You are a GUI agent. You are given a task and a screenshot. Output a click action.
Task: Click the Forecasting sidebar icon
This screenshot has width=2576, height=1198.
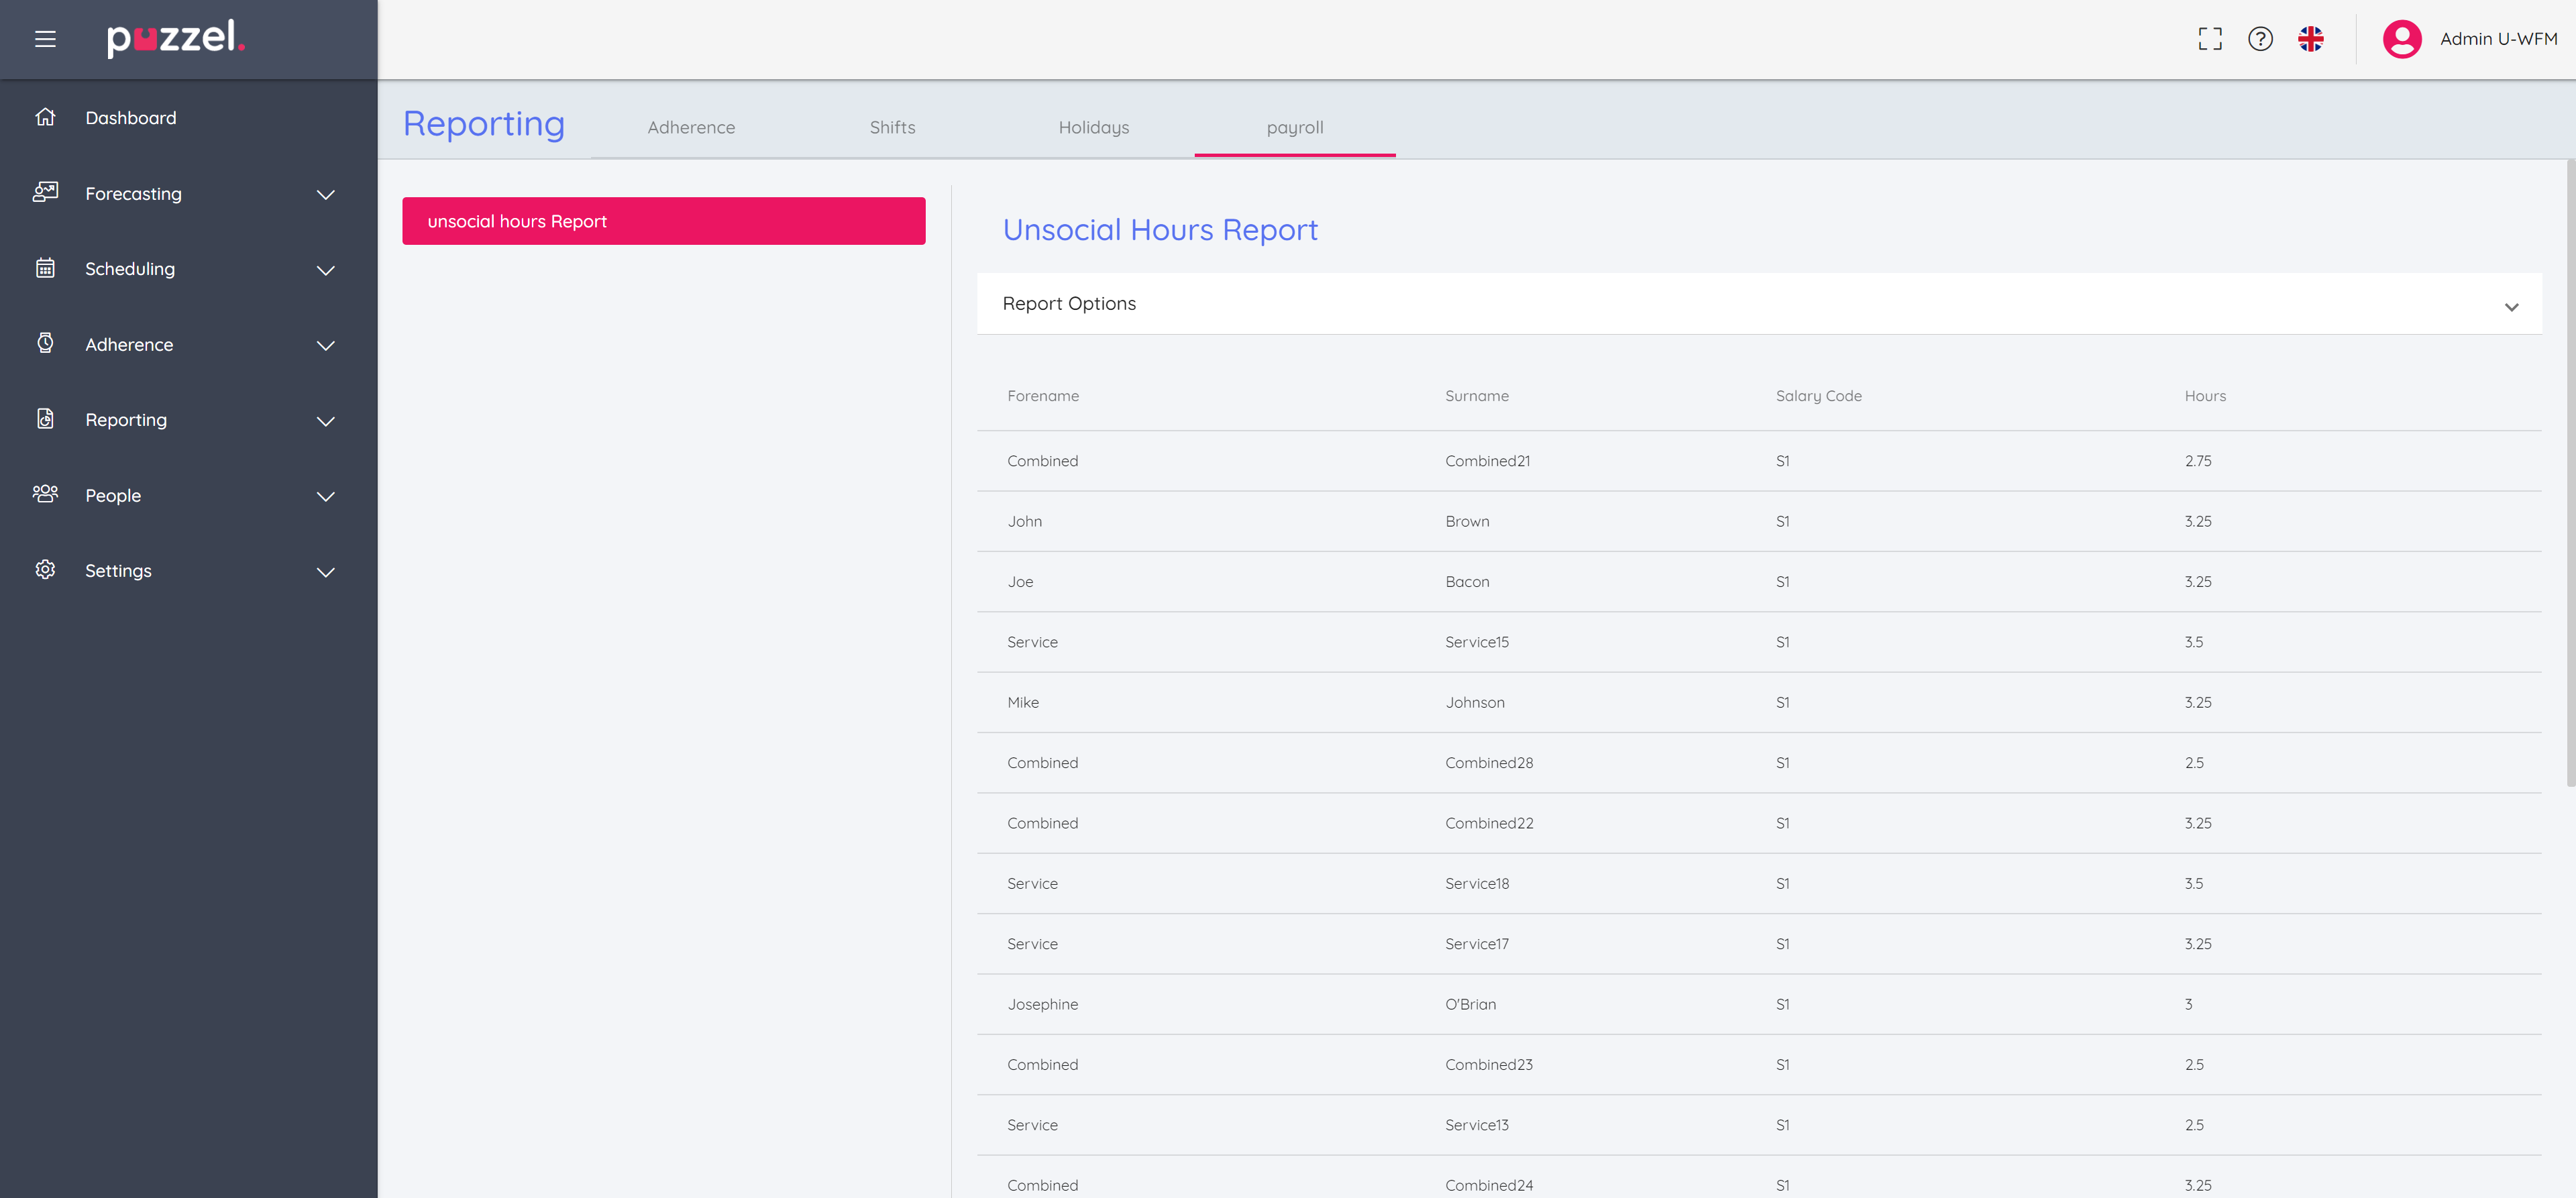tap(45, 192)
